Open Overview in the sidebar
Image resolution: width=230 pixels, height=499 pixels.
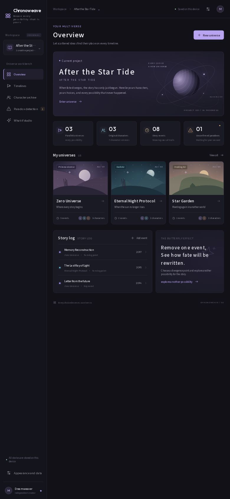23,75
